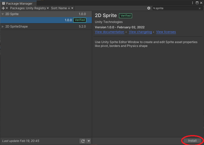Open the dropdown next to the refresh button
This screenshot has width=204, height=145.
pos(89,141)
